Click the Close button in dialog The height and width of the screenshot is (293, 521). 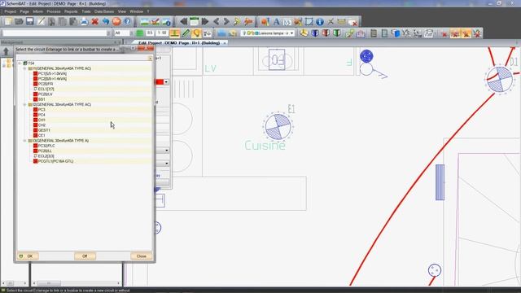(x=141, y=256)
